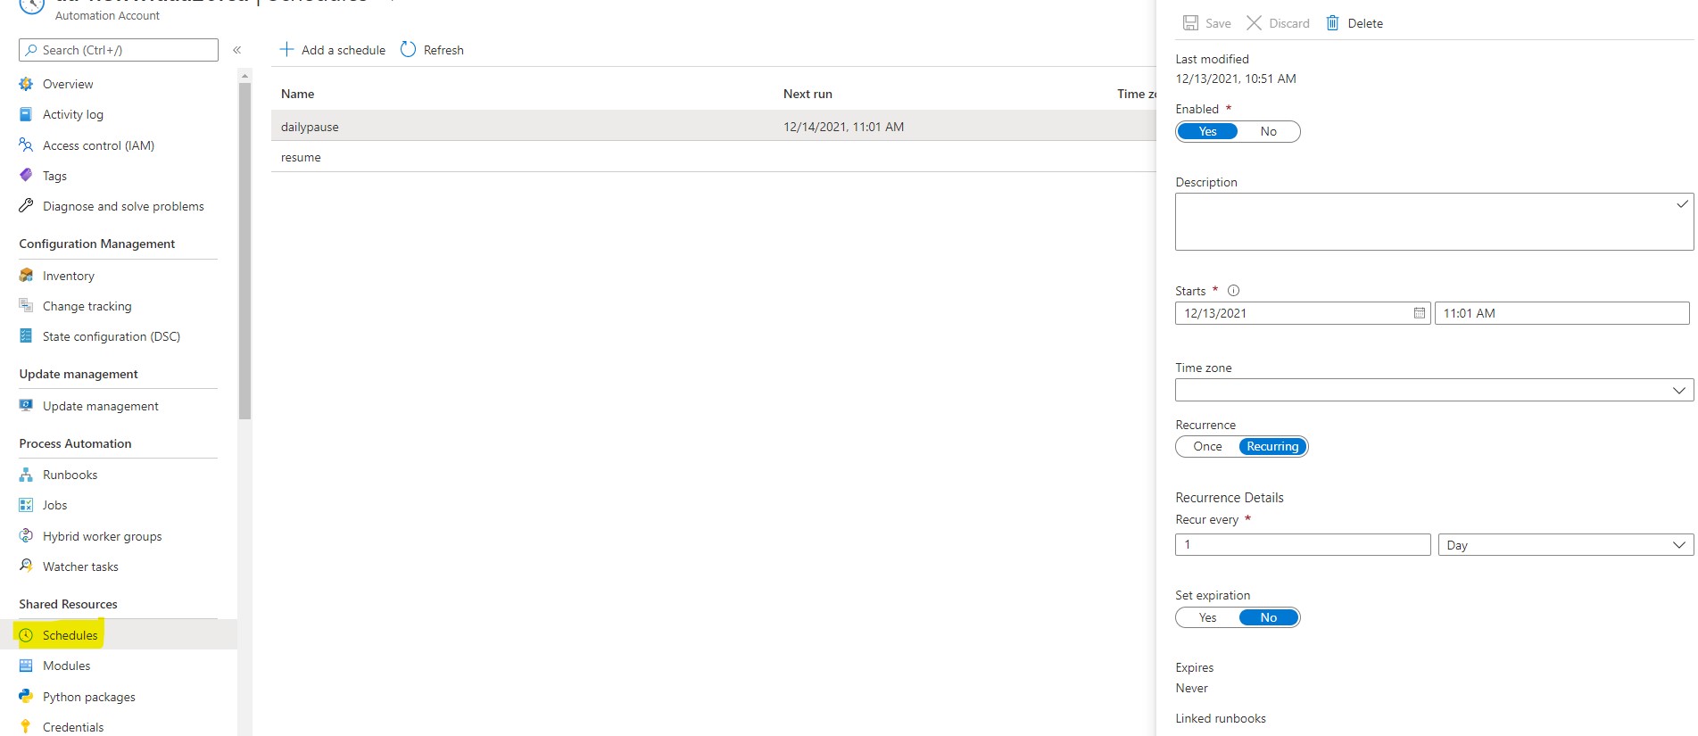1698x736 pixels.
Task: Open Hybrid worker groups menu item
Action: click(x=102, y=536)
